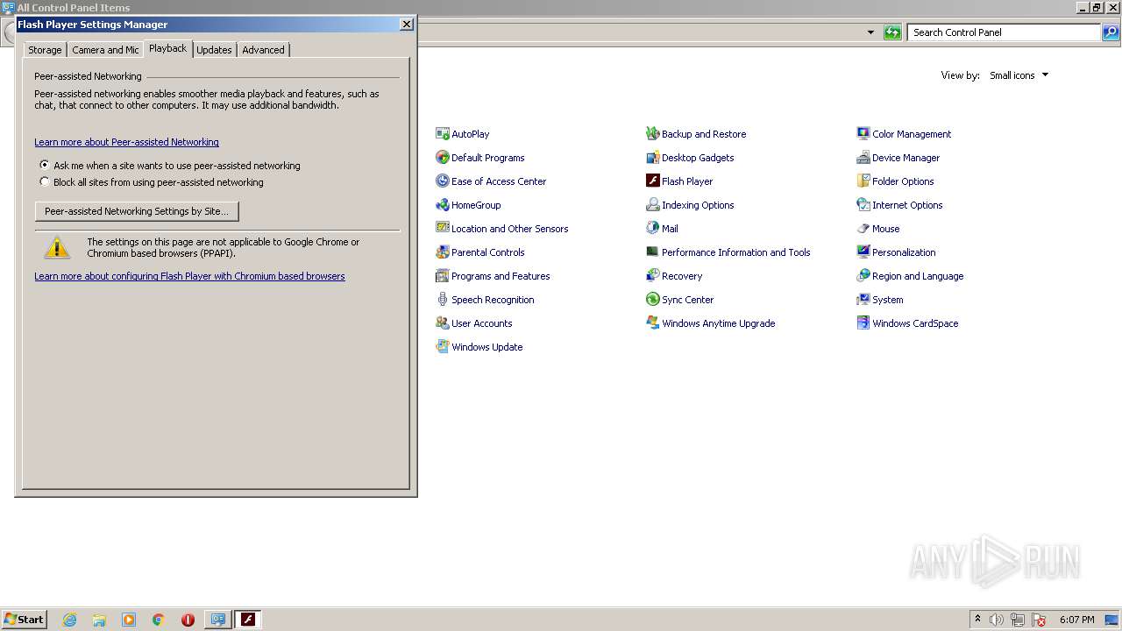The width and height of the screenshot is (1122, 631).
Task: Open link about configuring Flash with Chromium browsers
Action: 189,276
